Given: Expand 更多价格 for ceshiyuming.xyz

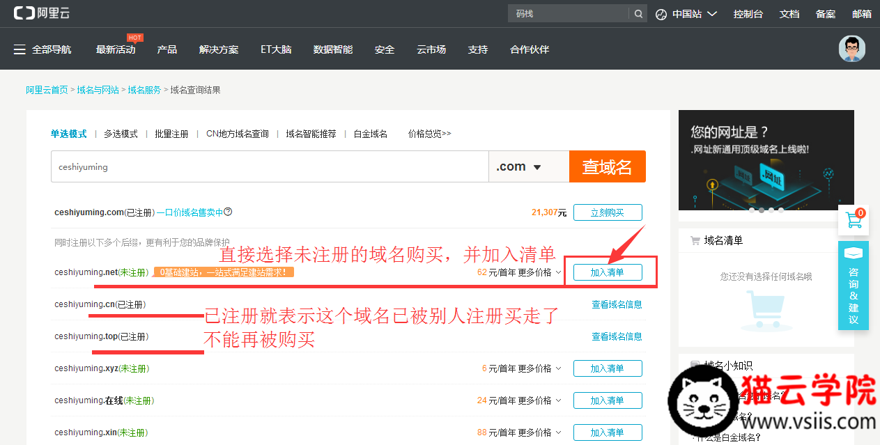Looking at the screenshot, I should tap(539, 368).
